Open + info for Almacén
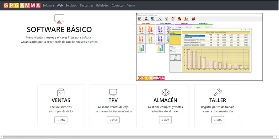The width and height of the screenshot is (279, 140). pyautogui.click(x=165, y=120)
